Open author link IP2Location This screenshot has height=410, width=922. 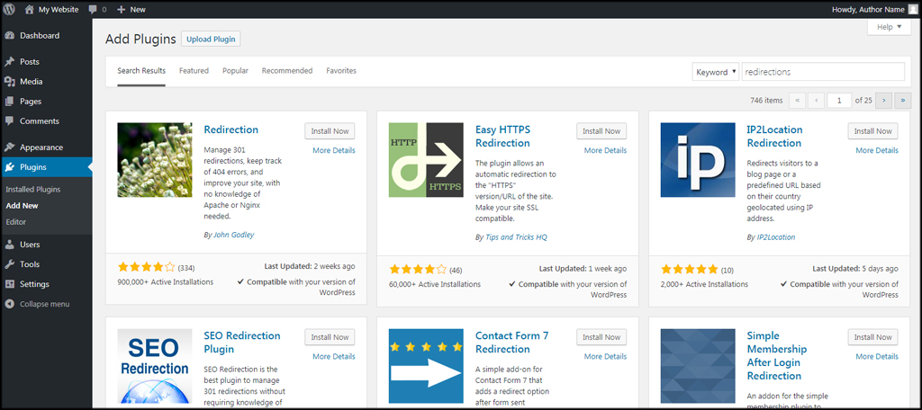775,237
